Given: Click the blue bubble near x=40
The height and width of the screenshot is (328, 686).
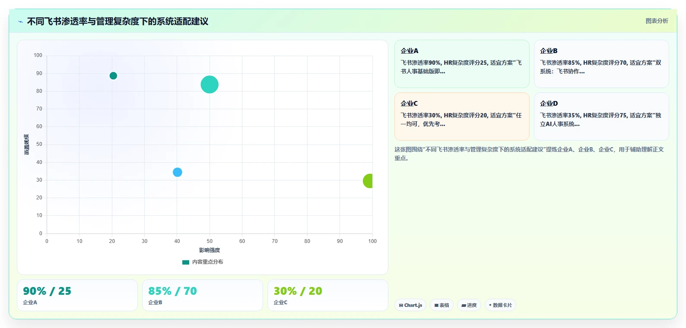Looking at the screenshot, I should point(178,172).
